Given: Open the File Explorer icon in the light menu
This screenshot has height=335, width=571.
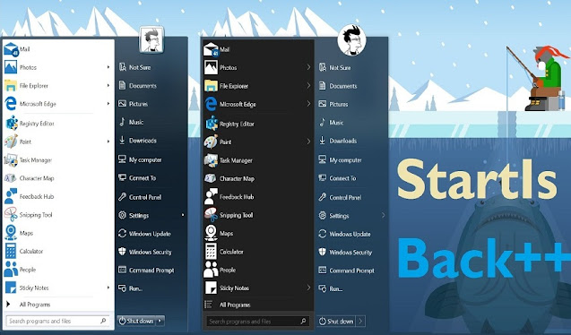Looking at the screenshot, I should (11, 85).
